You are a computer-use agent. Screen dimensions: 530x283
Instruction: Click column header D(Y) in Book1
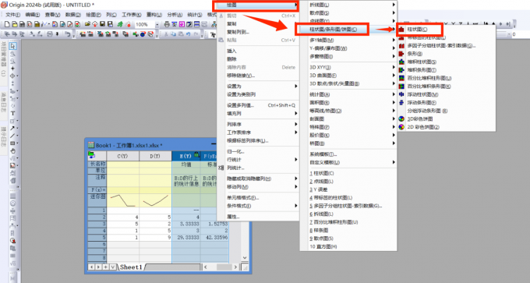[155, 156]
